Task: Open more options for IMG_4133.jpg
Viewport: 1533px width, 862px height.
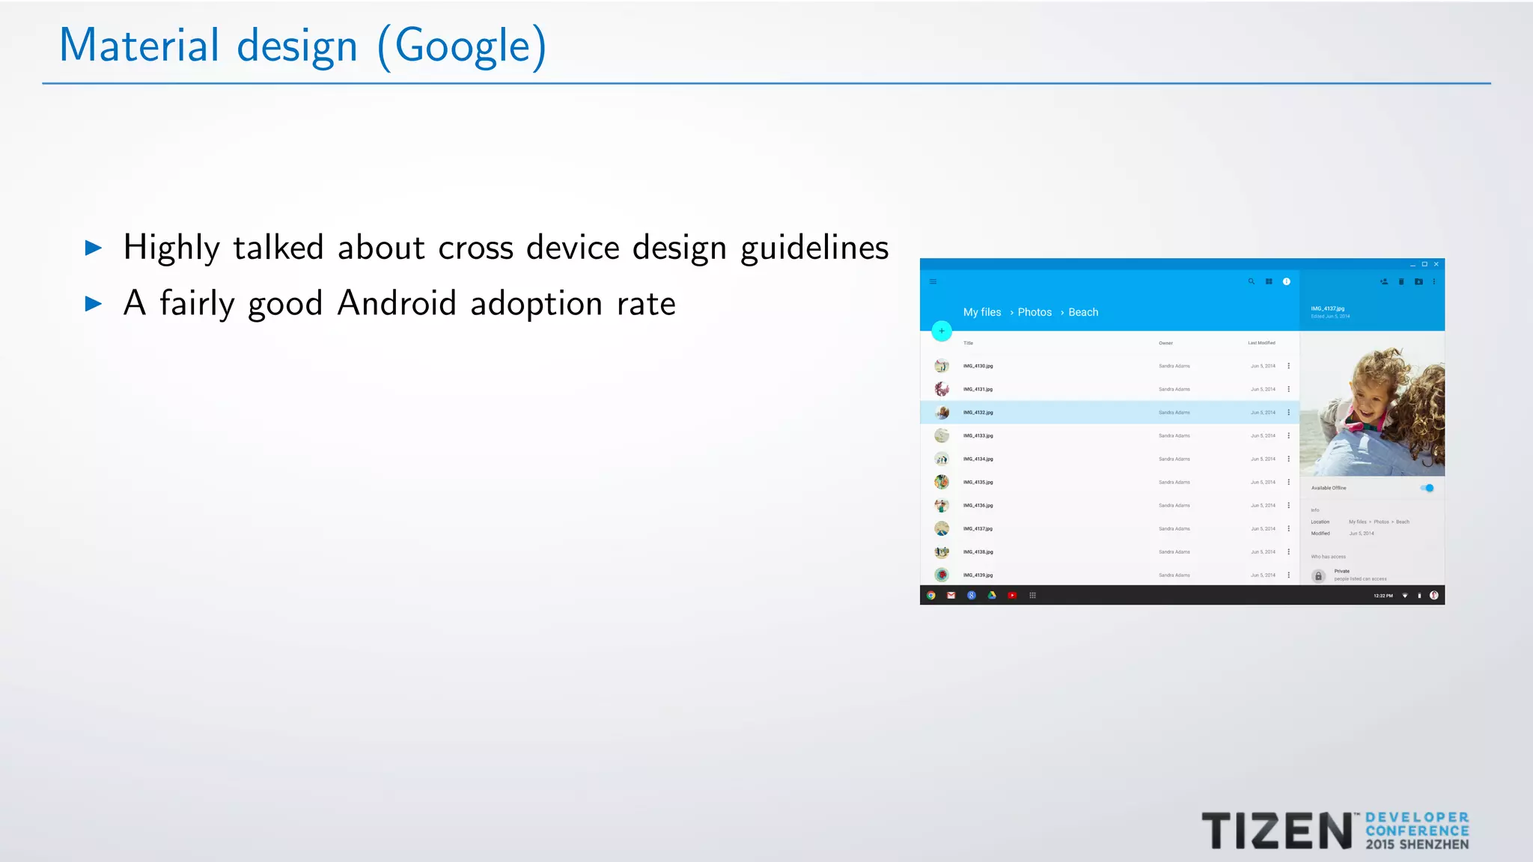Action: (1288, 435)
